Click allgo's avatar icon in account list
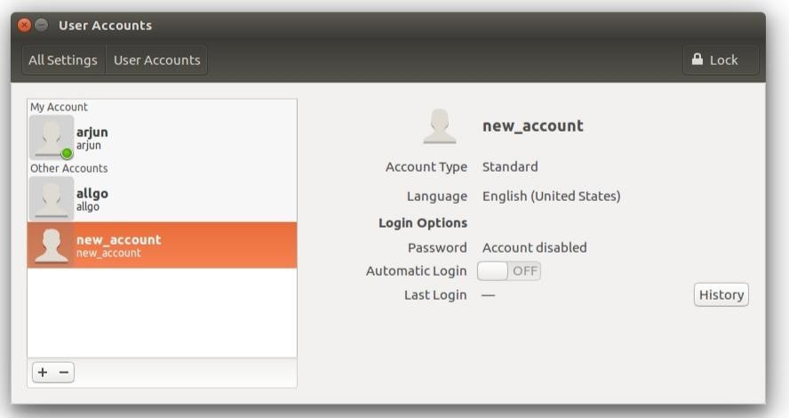 (x=51, y=198)
